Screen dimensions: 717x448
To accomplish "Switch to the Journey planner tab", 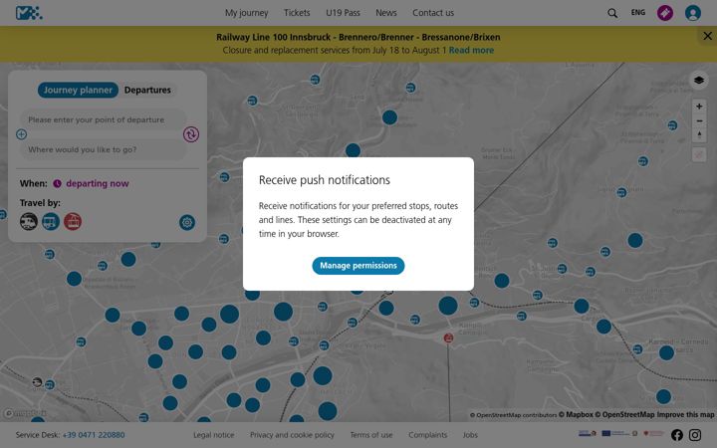I will 78,90.
